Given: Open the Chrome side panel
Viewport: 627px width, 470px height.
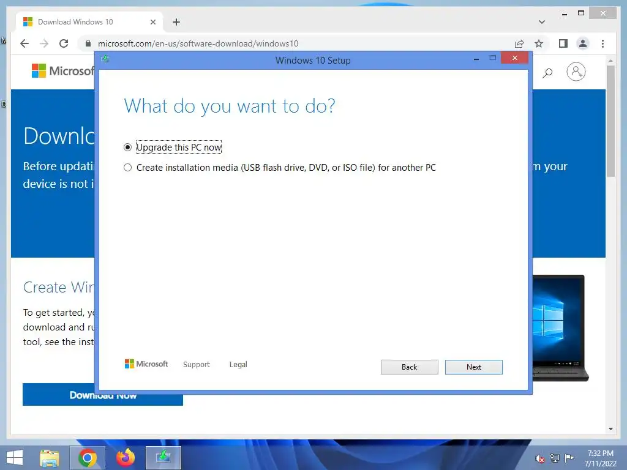Looking at the screenshot, I should pyautogui.click(x=563, y=43).
